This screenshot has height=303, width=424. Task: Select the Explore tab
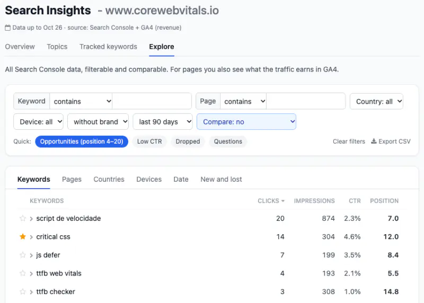click(162, 47)
